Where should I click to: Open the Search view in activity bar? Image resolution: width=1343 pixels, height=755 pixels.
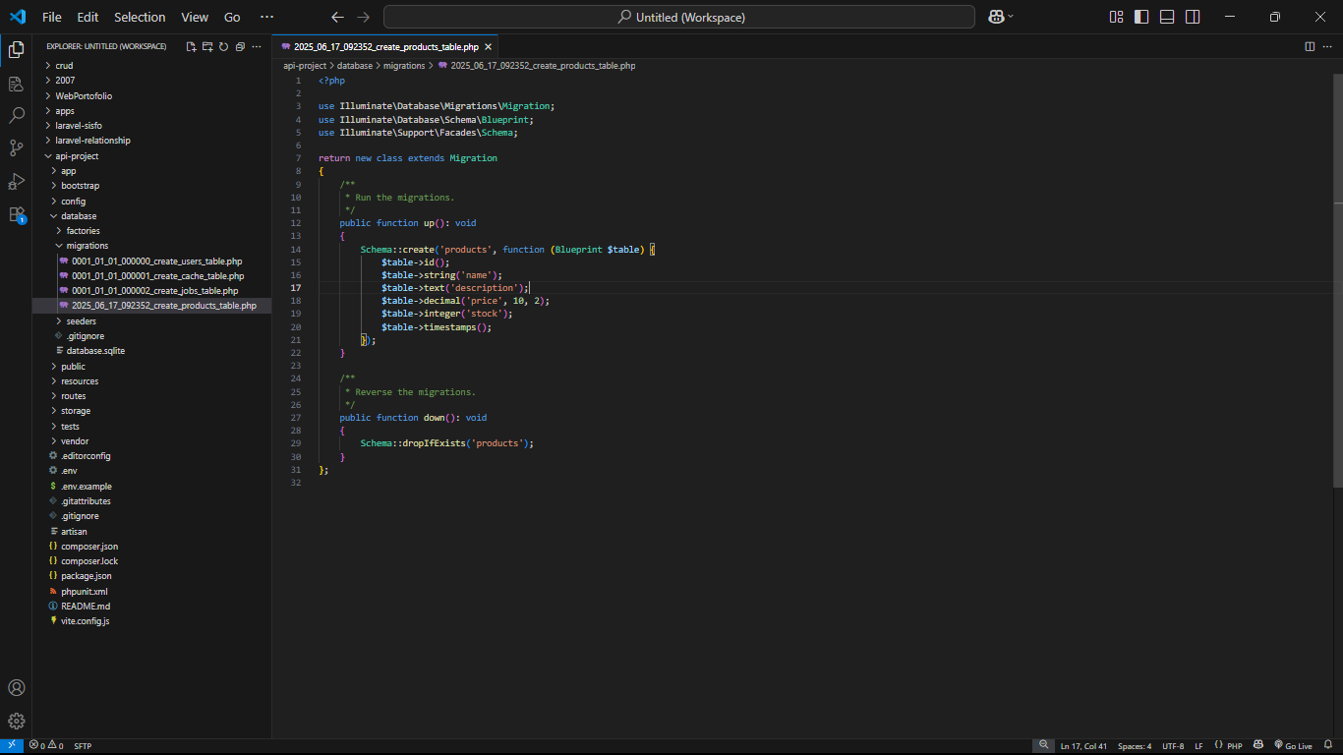pyautogui.click(x=16, y=115)
